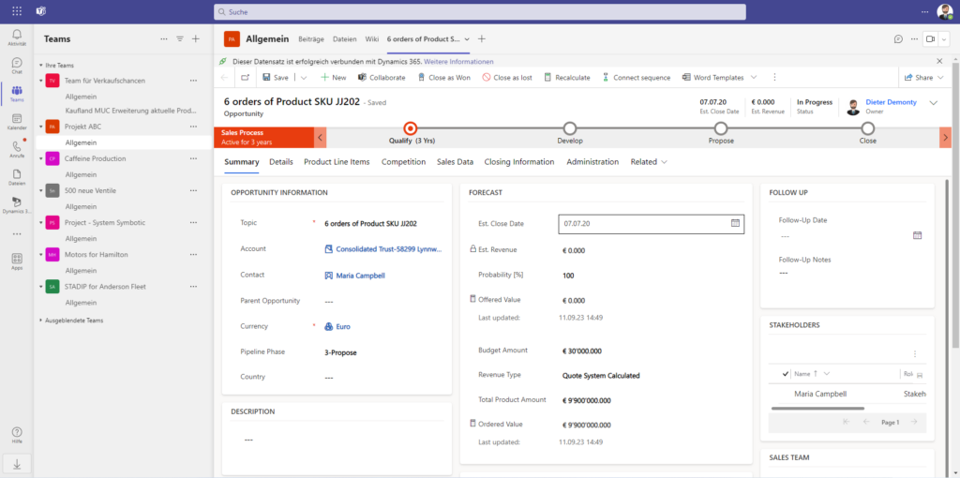Expand the Save options dropdown arrow

[x=304, y=78]
